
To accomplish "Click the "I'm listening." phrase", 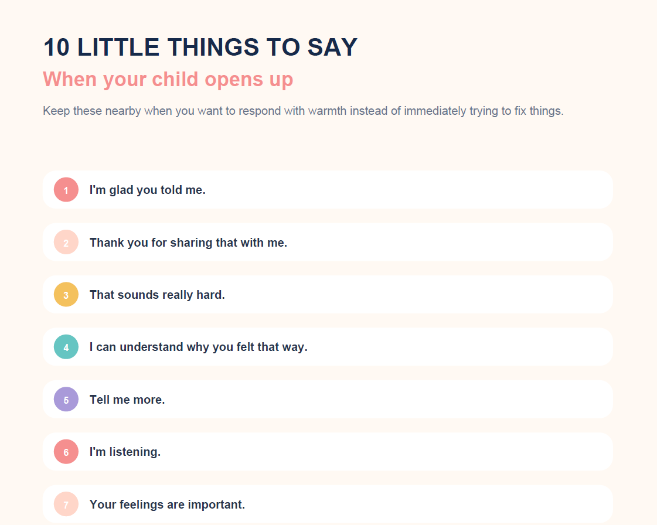I will click(125, 452).
